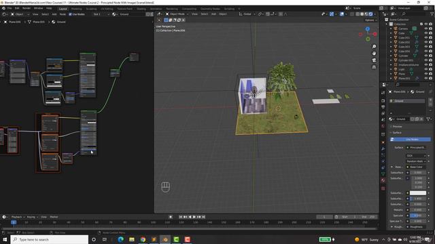The image size is (435, 244).
Task: Switch to the Layout workspace tab
Action: coord(63,9)
